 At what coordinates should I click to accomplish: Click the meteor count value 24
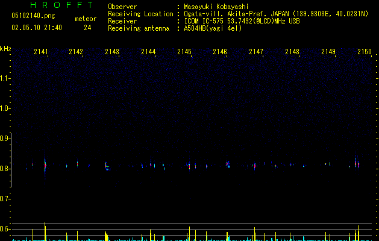point(87,28)
